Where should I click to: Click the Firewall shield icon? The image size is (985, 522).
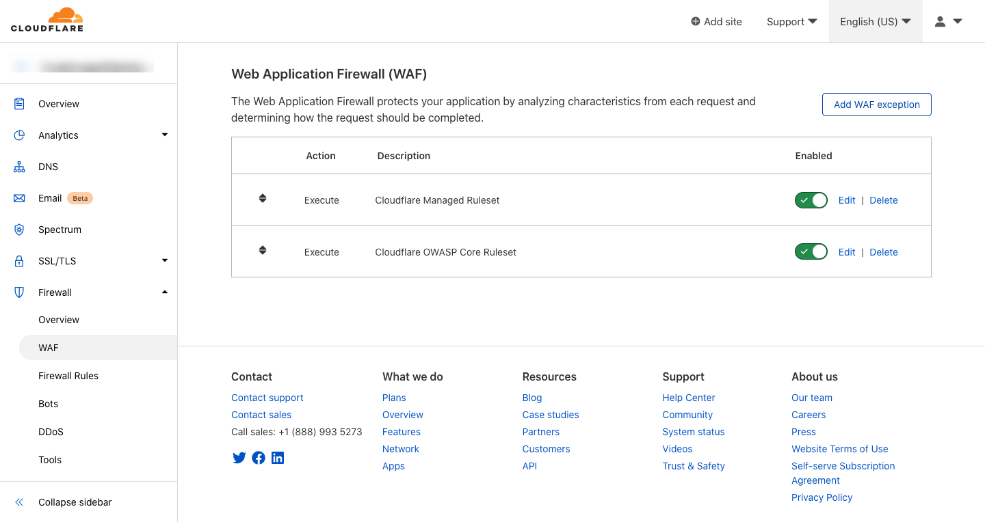[x=19, y=292]
